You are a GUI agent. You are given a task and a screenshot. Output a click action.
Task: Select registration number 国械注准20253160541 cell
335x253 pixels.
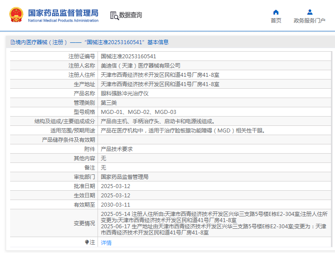(x=128, y=57)
